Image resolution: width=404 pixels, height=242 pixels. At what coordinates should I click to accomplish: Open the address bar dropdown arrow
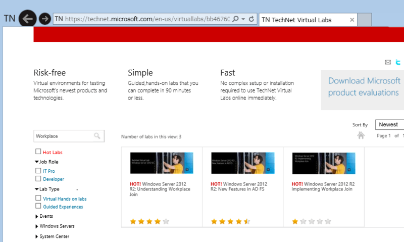click(x=243, y=19)
